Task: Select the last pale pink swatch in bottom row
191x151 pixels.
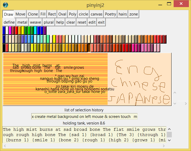Action: (159, 48)
